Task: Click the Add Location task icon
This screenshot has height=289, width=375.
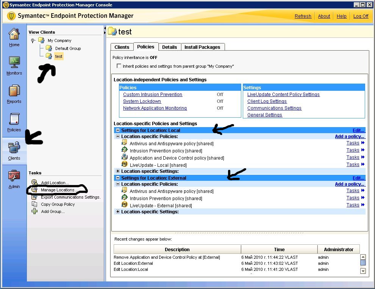Action: tap(34, 182)
